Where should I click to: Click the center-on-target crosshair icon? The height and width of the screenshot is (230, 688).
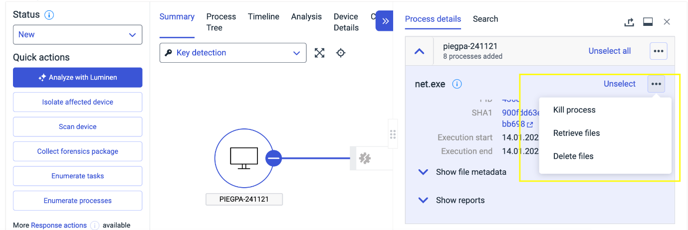[x=341, y=53]
